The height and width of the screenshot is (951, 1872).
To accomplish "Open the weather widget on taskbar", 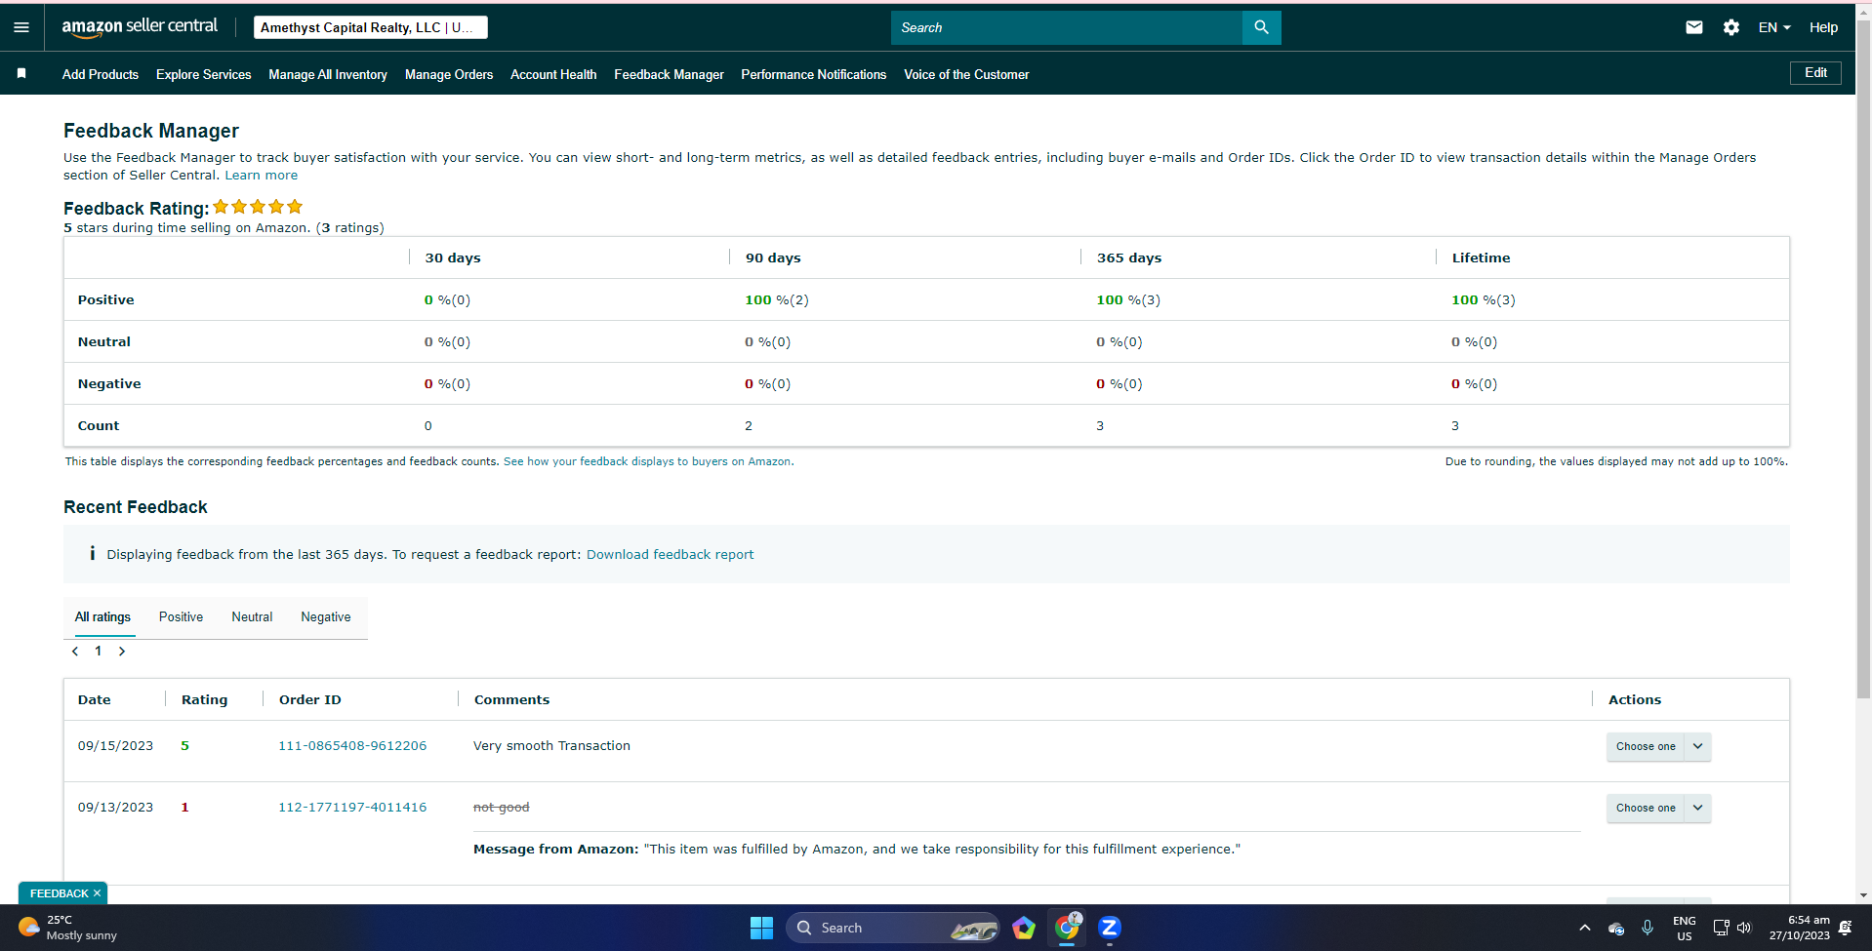I will pyautogui.click(x=68, y=928).
